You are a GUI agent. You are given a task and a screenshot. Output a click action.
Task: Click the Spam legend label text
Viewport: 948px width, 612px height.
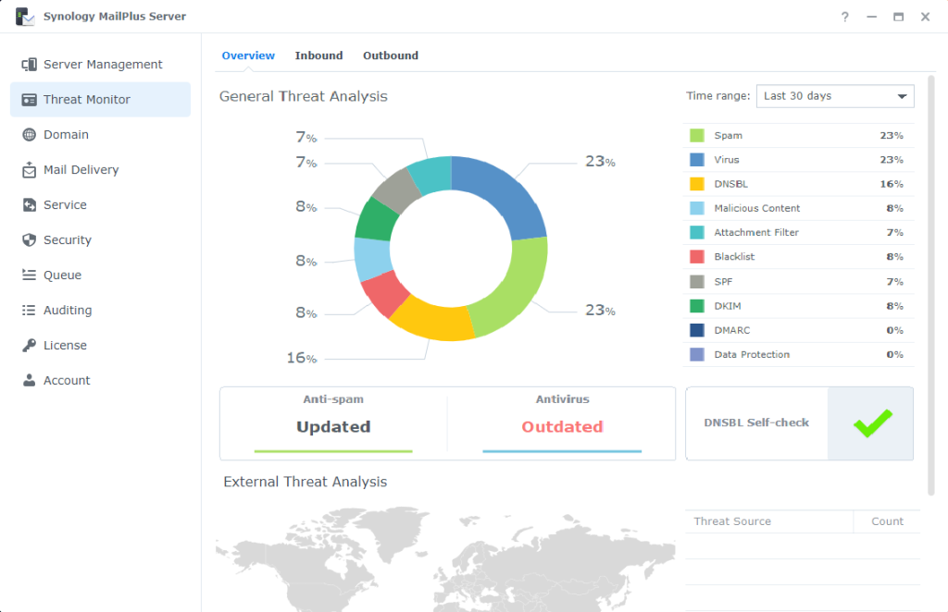(728, 135)
